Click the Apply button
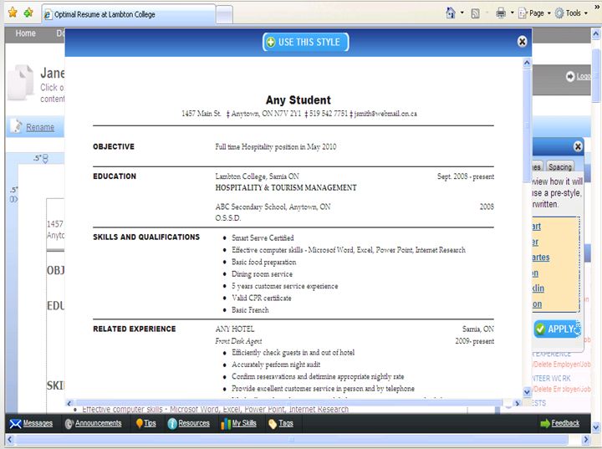Screen dimensions: 602x449 pyautogui.click(x=557, y=329)
